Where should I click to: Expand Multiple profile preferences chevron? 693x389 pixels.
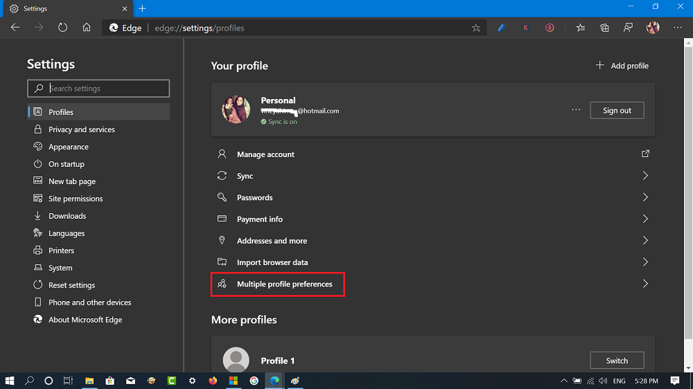pos(645,284)
